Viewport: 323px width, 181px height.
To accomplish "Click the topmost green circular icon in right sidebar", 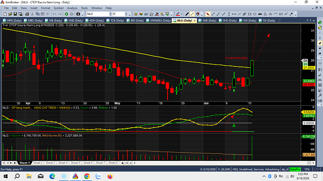I will [x=320, y=22].
